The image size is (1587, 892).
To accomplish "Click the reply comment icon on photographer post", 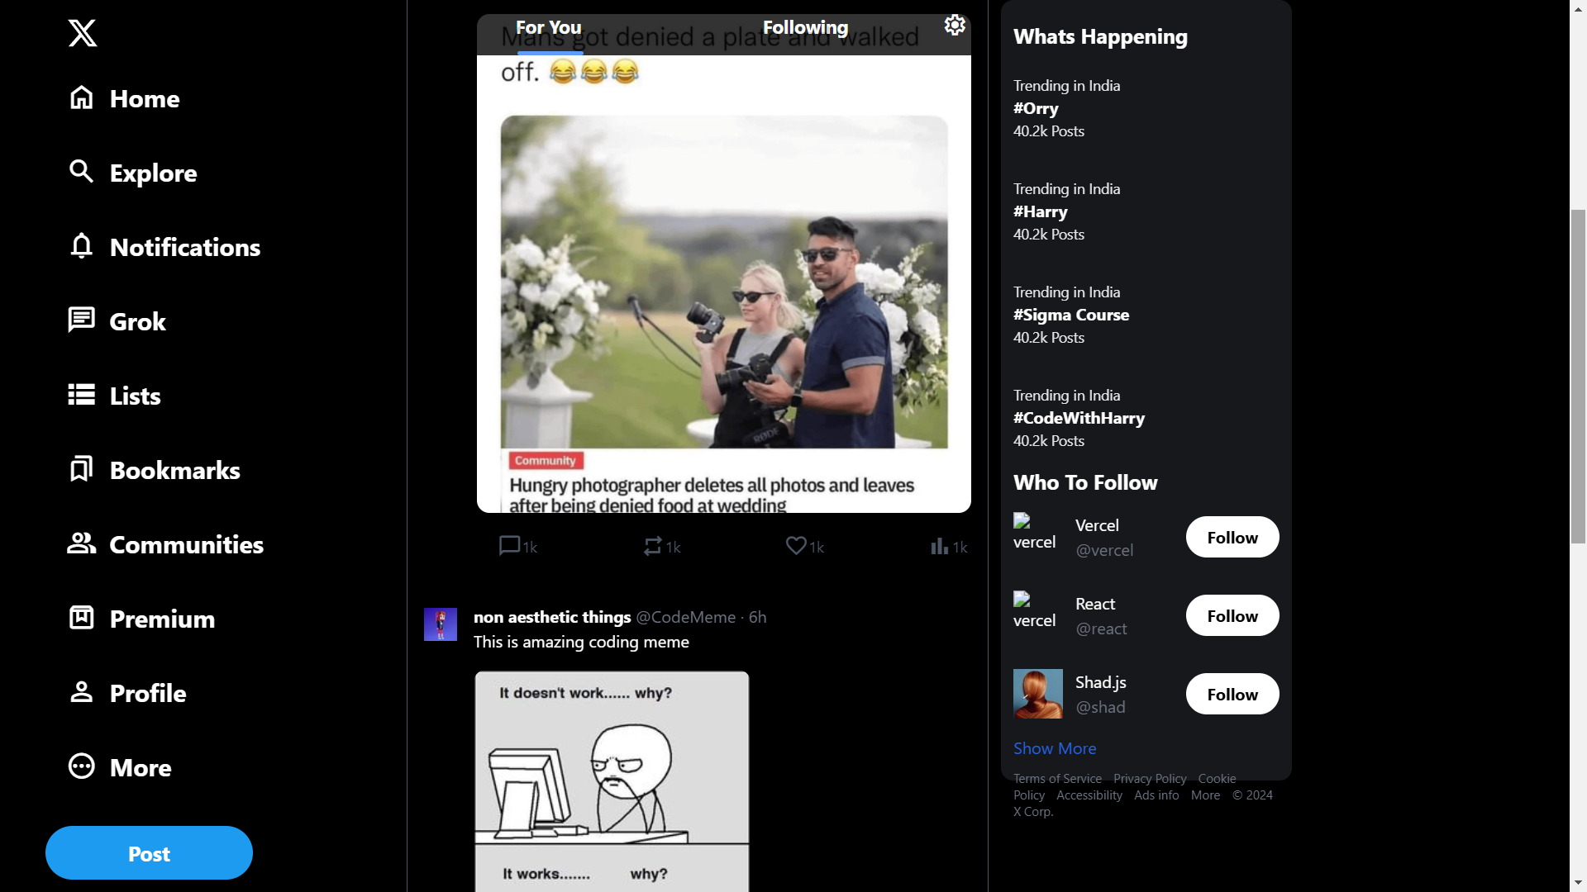I will point(509,546).
